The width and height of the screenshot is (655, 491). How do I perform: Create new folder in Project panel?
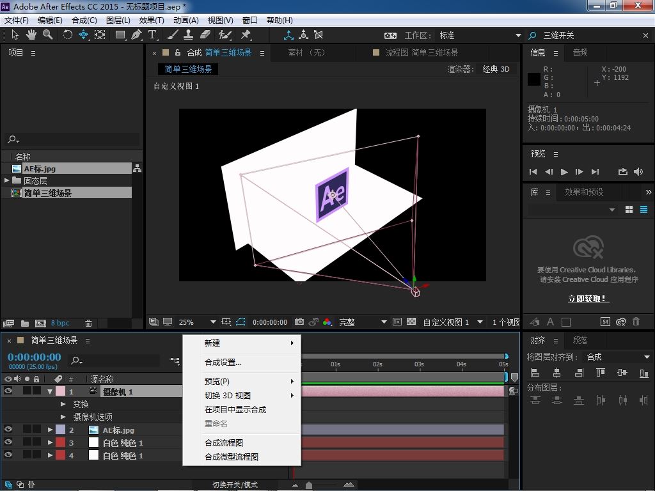pyautogui.click(x=25, y=323)
